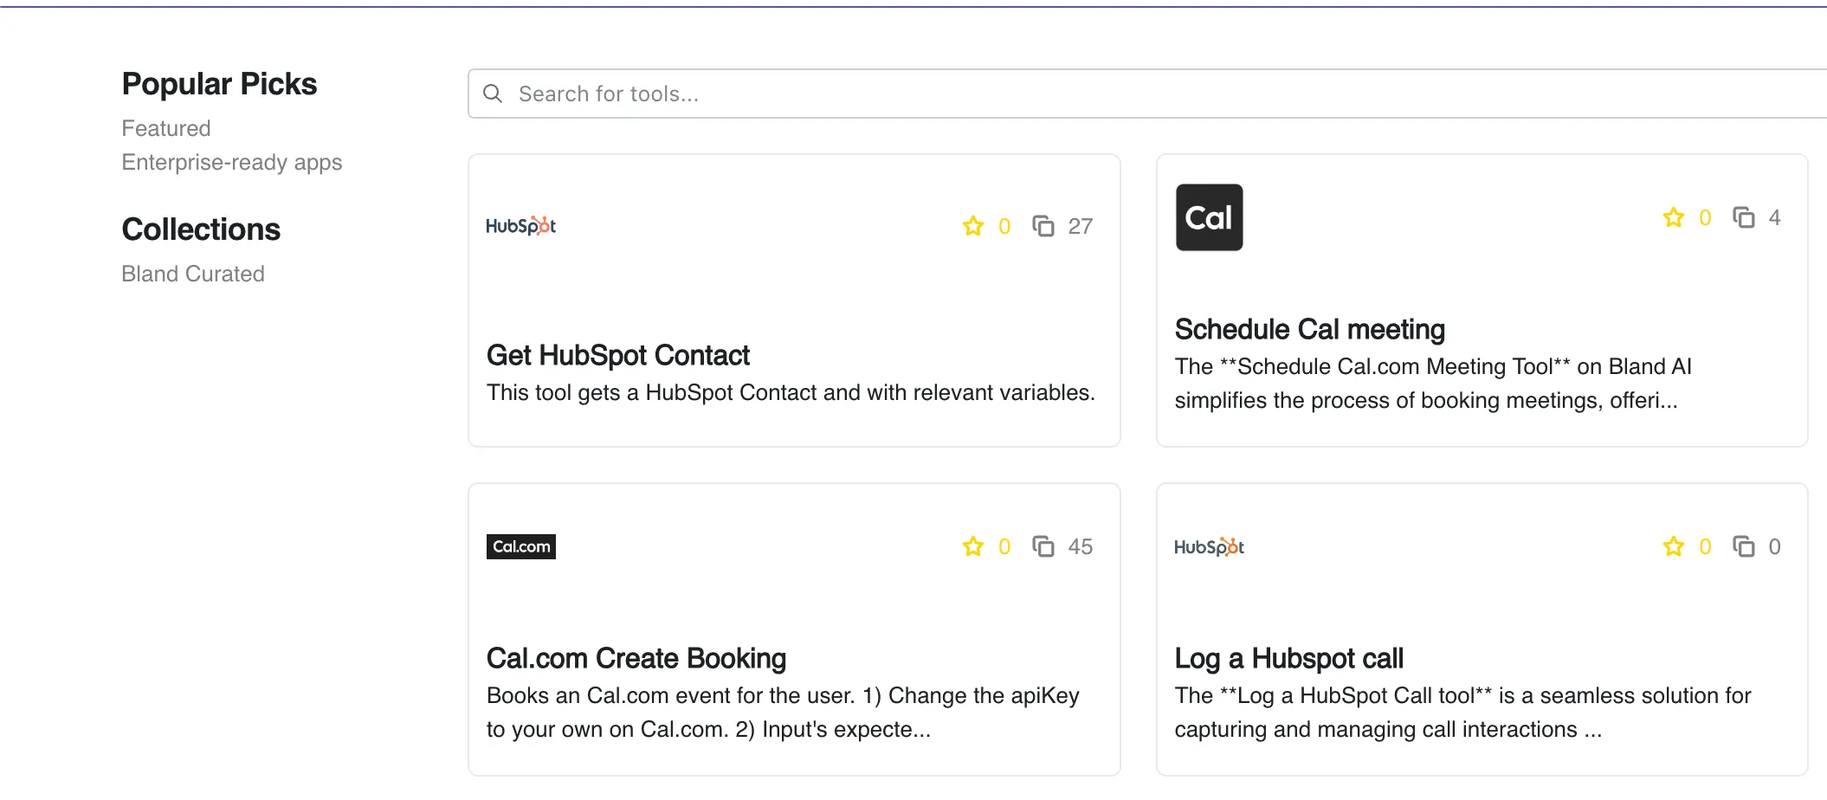
Task: Click the Cal logo on Schedule Cal meeting
Action: 1210,217
